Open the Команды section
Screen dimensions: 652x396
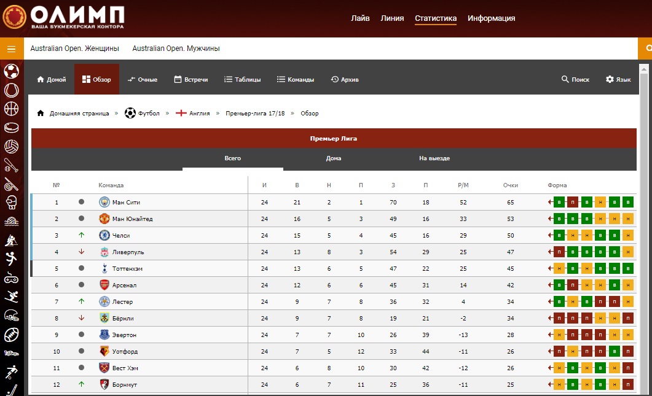click(296, 79)
